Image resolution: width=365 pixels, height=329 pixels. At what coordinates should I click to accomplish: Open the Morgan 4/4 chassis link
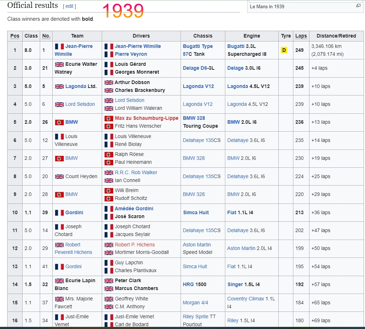coord(195,303)
